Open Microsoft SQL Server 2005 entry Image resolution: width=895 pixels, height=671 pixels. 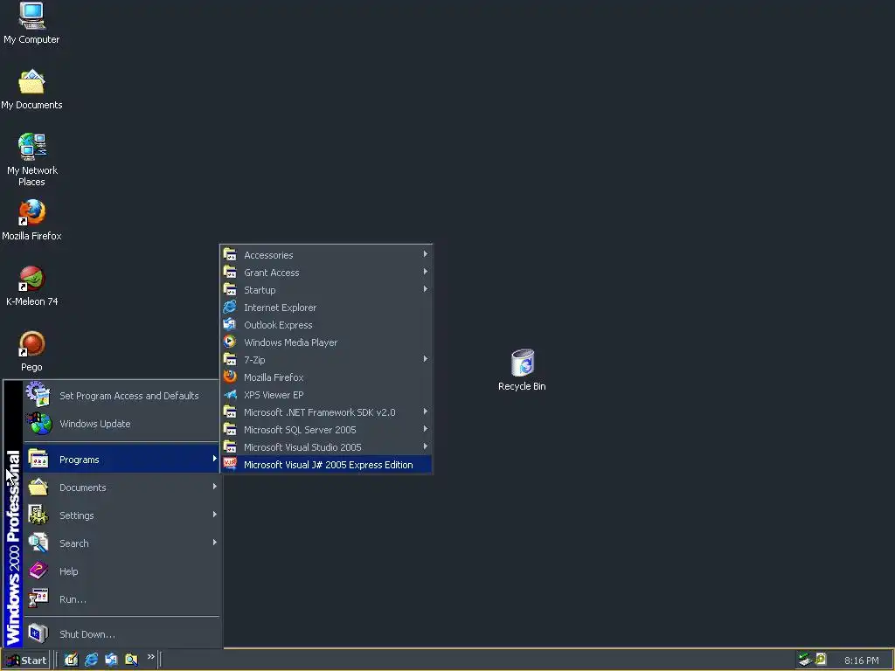click(327, 430)
